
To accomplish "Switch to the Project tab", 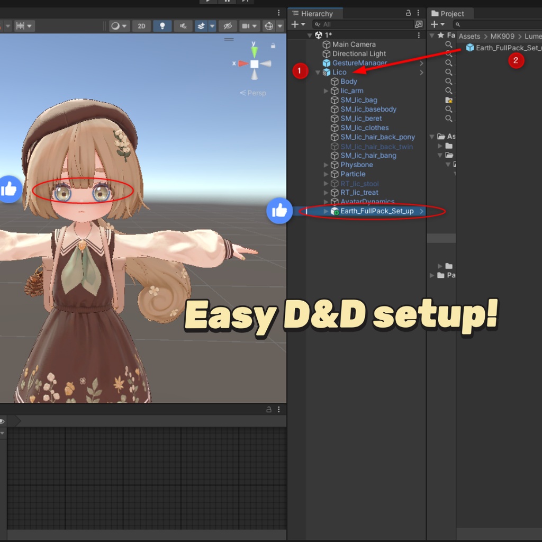I will tap(450, 13).
